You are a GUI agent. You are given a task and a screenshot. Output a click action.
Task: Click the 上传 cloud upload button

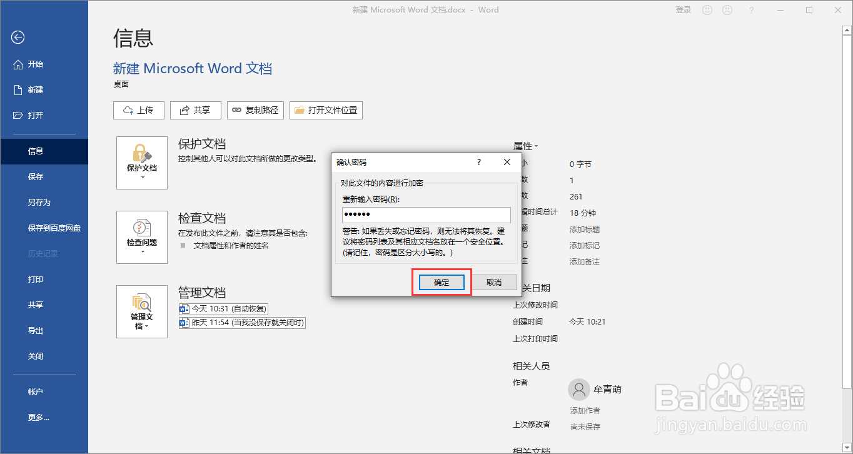(138, 110)
